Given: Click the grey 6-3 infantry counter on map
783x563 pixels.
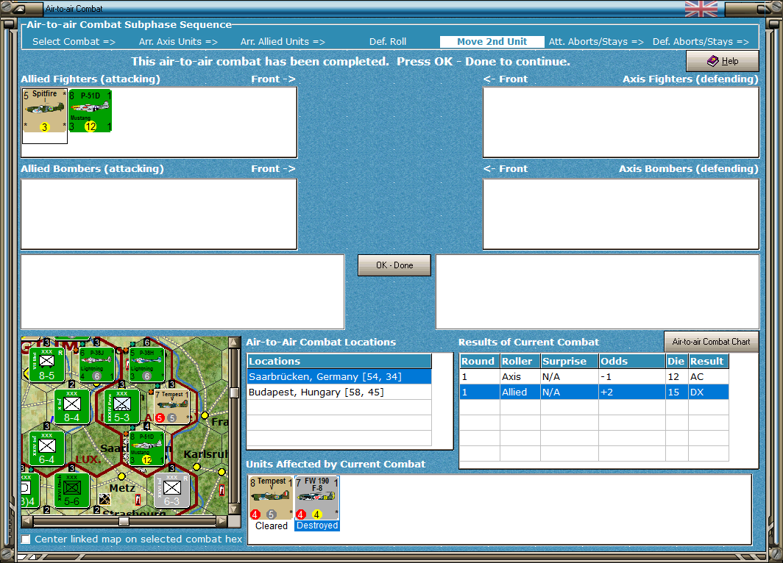Looking at the screenshot, I should 171,490.
